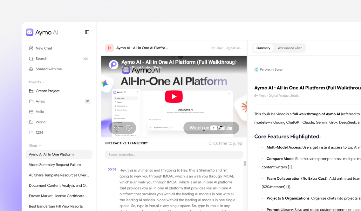Screen dimensions: 361x211
Task: Switch to the Summary tab
Action: click(263, 48)
